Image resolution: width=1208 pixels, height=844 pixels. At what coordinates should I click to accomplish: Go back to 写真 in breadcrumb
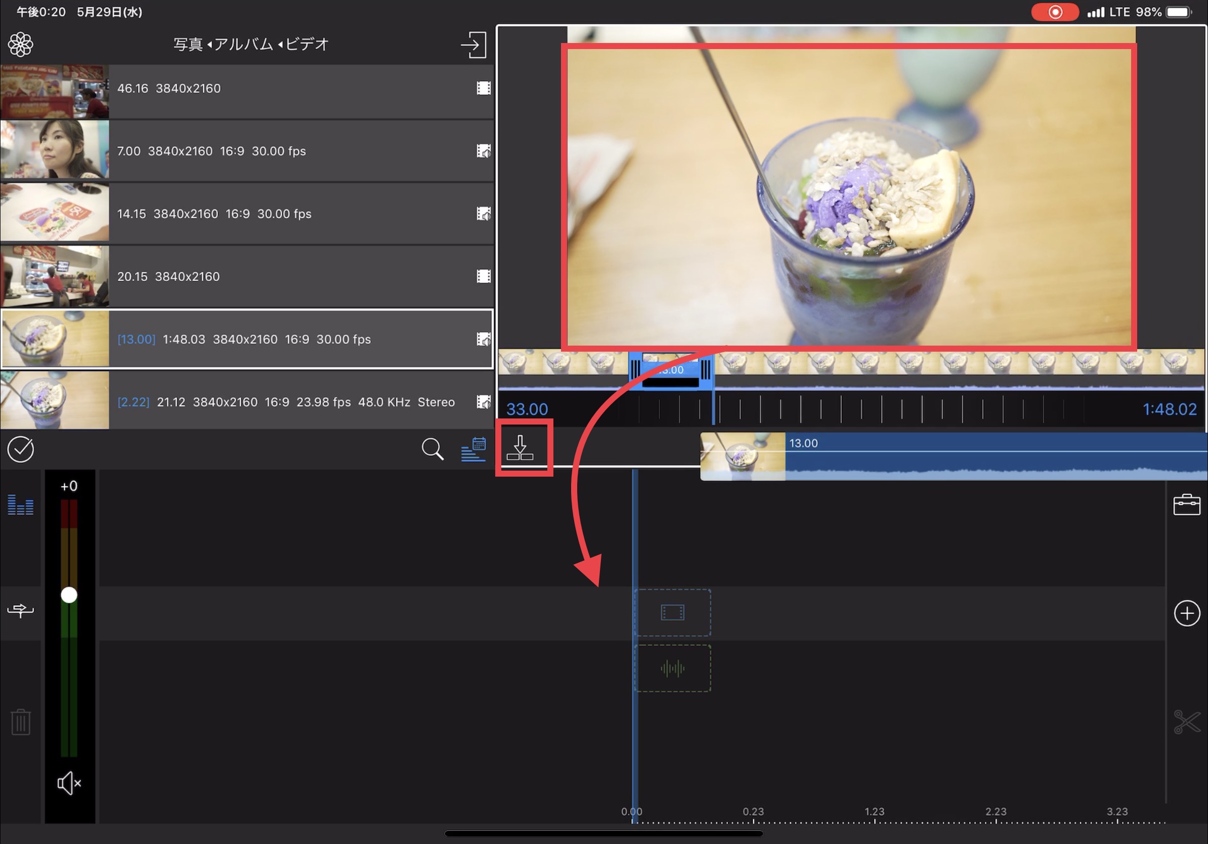pos(188,44)
